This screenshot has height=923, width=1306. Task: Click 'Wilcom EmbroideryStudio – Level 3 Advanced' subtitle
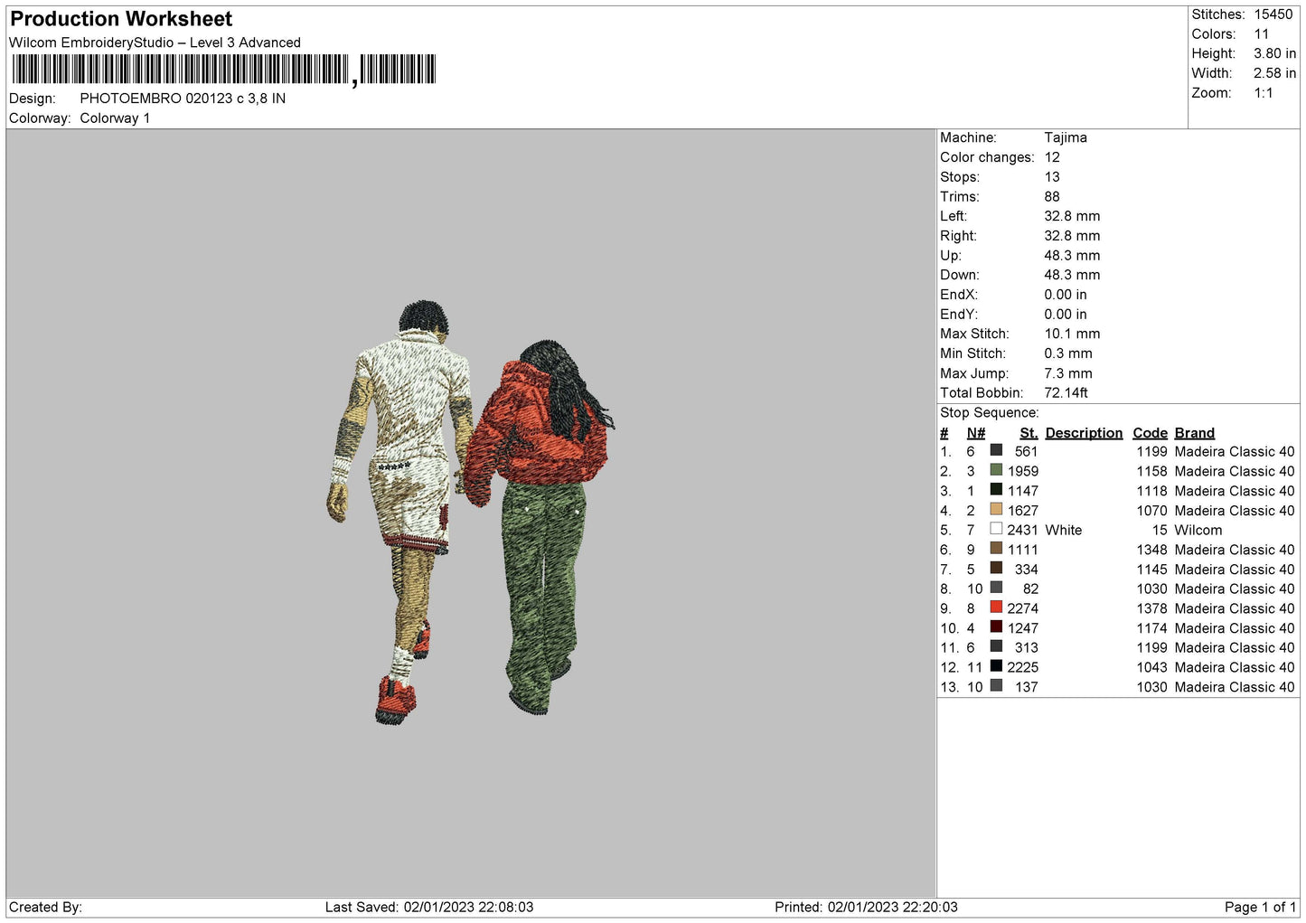tap(155, 42)
